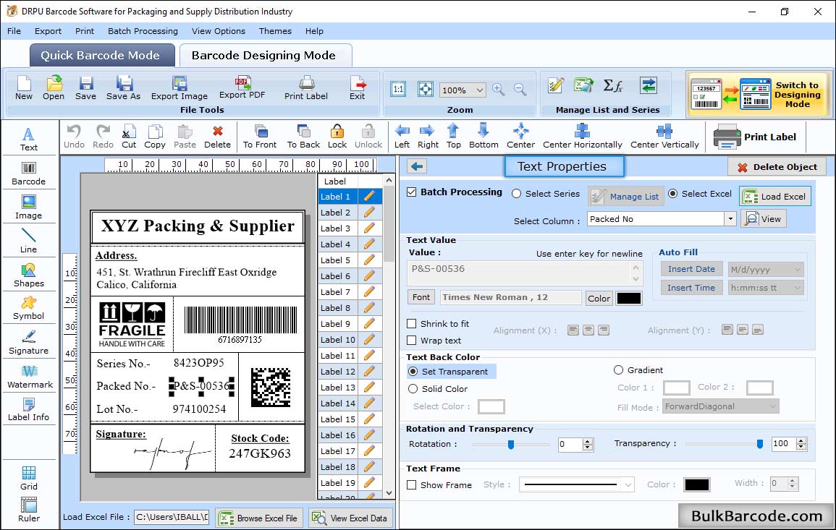This screenshot has height=530, width=836.
Task: Export label as Image
Action: click(180, 88)
